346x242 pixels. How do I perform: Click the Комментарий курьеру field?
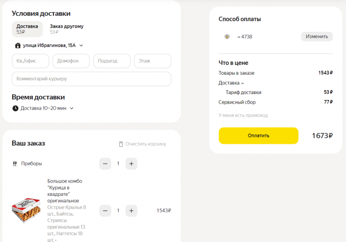91,79
